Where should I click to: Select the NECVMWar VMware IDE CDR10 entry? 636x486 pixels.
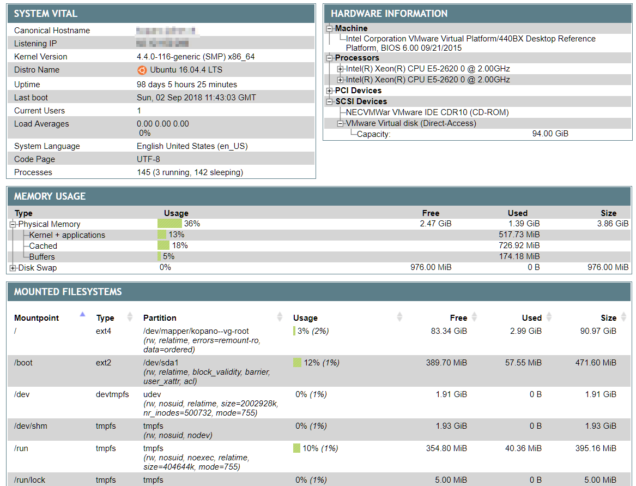click(427, 112)
